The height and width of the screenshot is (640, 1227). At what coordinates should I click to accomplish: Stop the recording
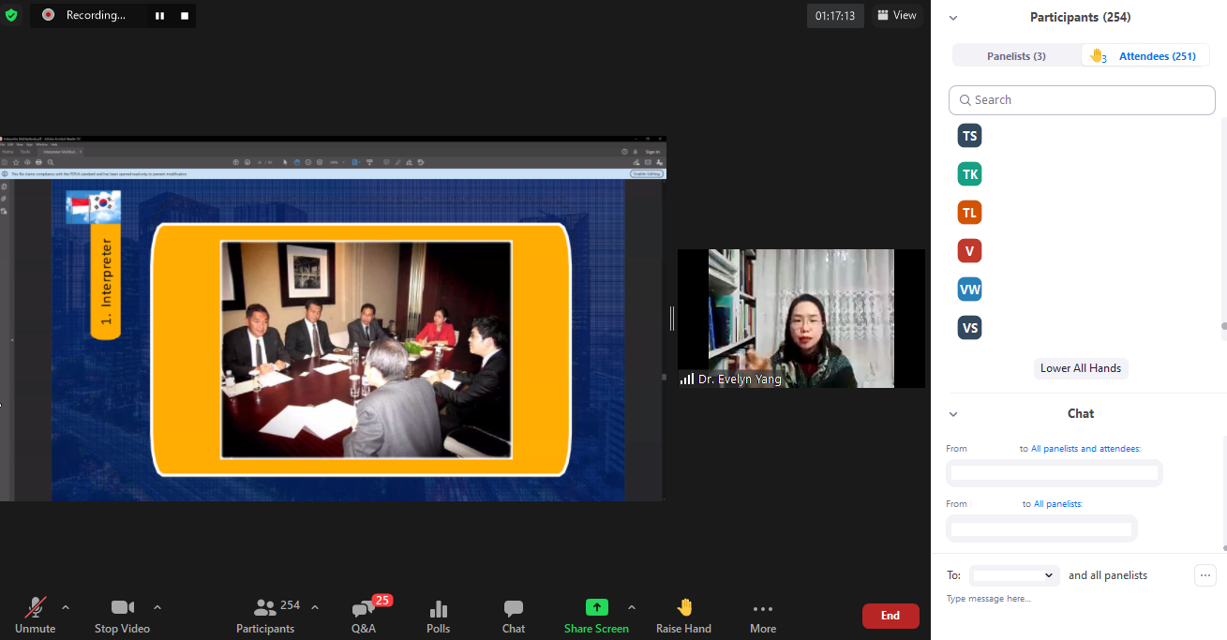[x=185, y=16]
